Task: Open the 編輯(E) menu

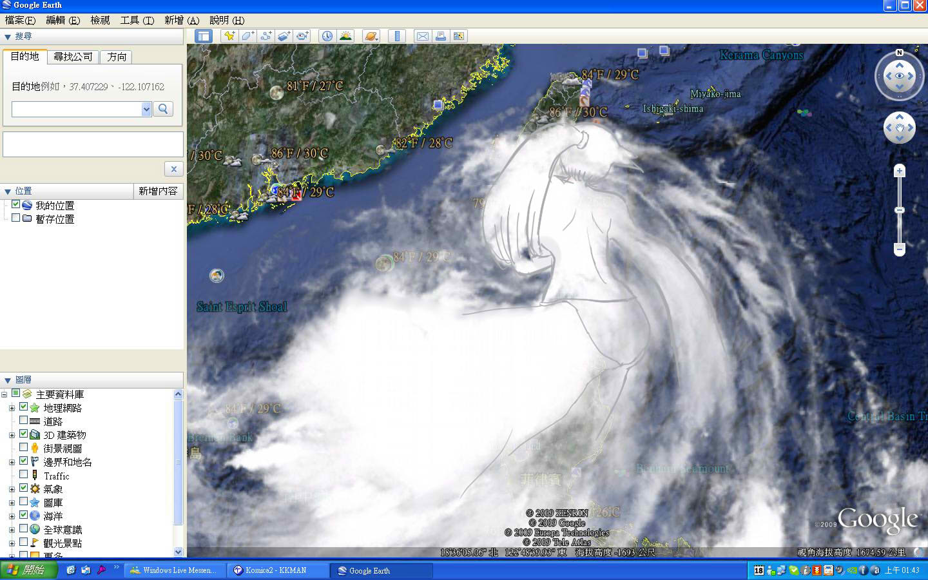Action: [63, 20]
